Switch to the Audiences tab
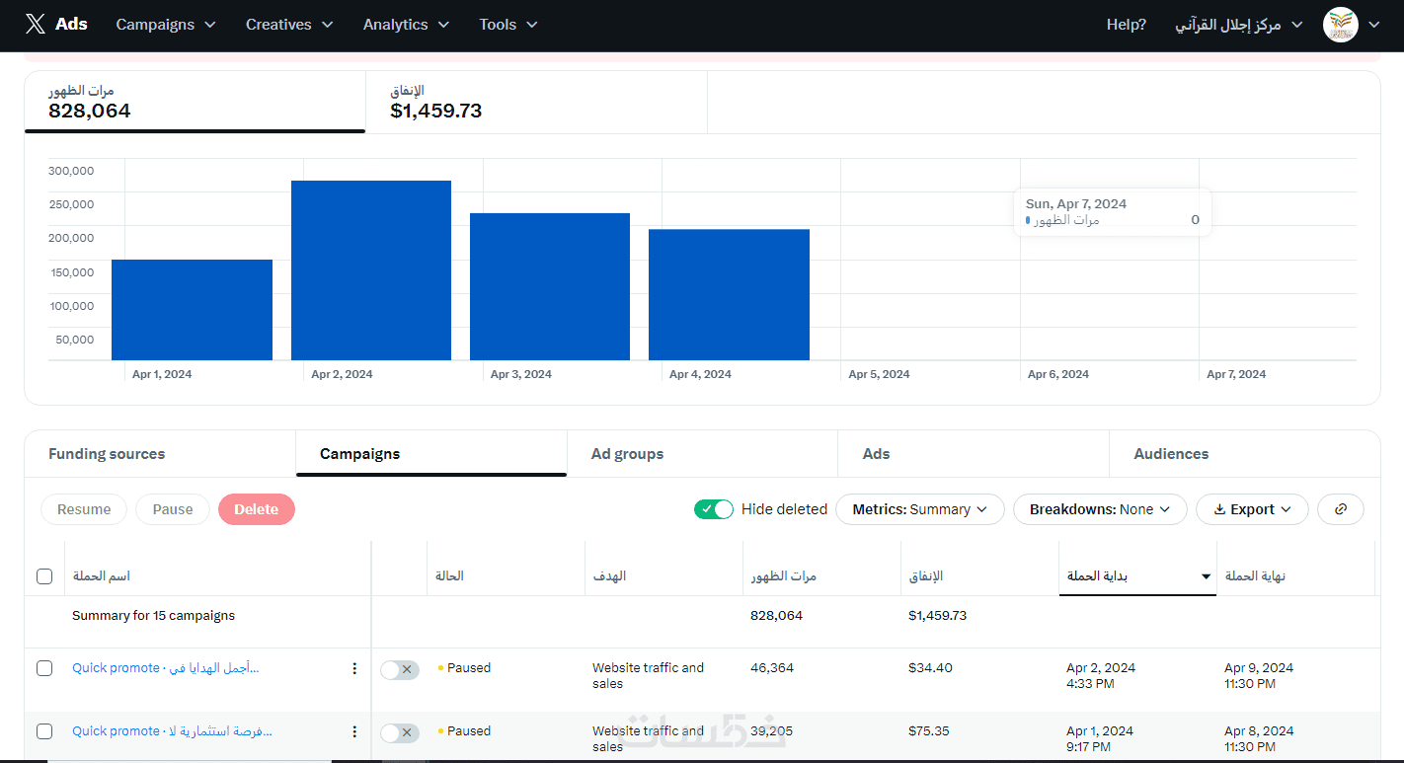The image size is (1404, 763). [x=1244, y=454]
